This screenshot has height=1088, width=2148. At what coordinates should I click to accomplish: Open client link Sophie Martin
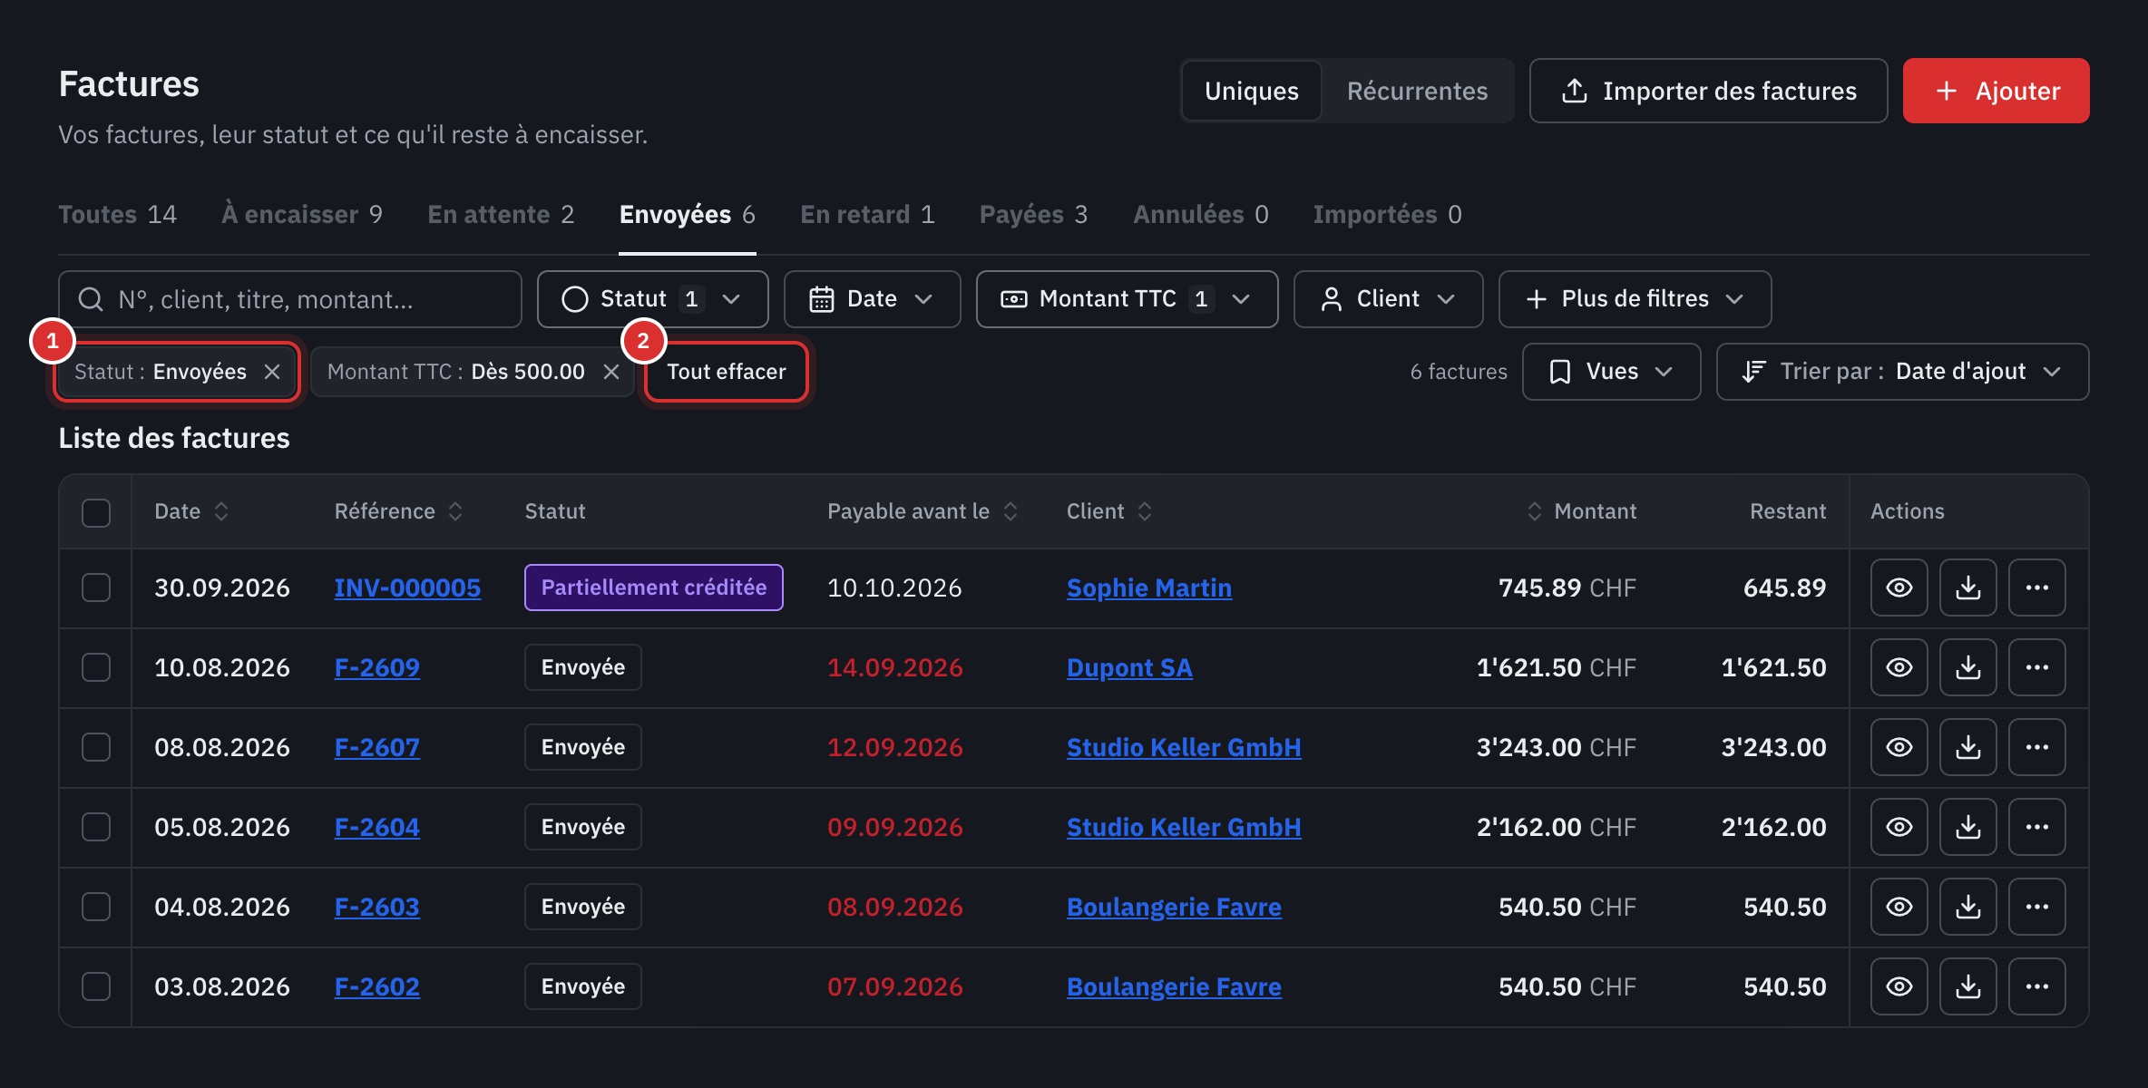pos(1149,588)
